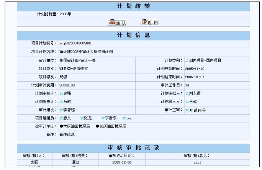Click the star icon beside 忠义
The width and height of the screenshot is (262, 170).
click(61, 118)
